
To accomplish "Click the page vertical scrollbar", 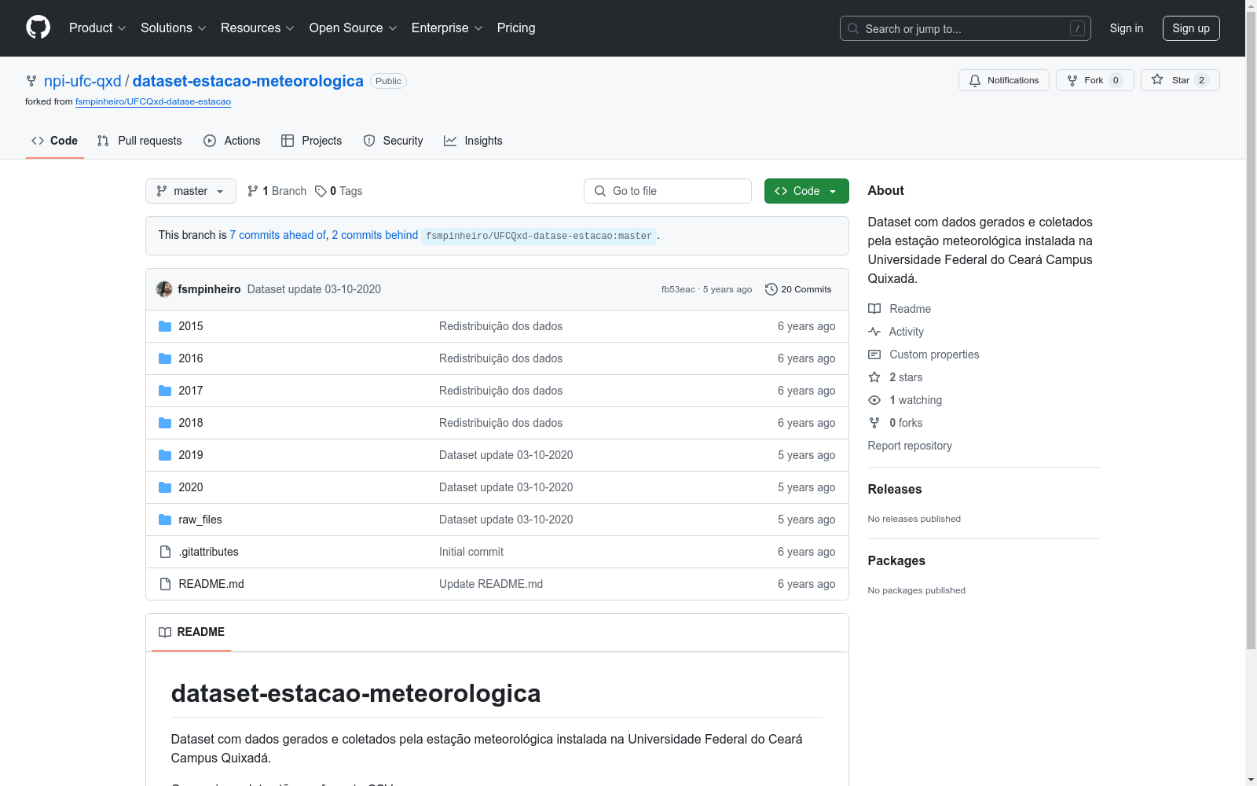I will click(x=1251, y=330).
